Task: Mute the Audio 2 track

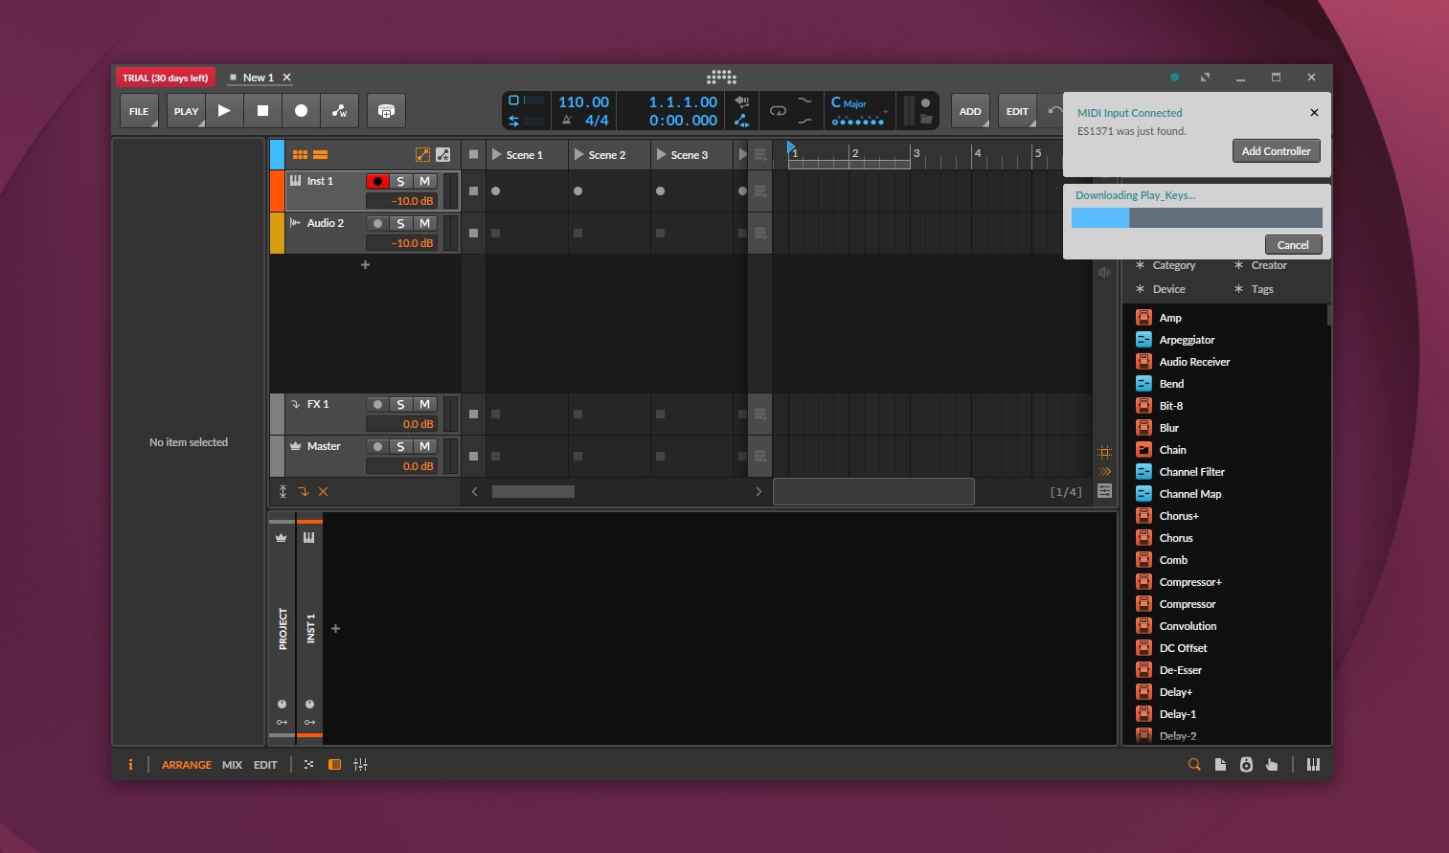Action: pos(425,223)
